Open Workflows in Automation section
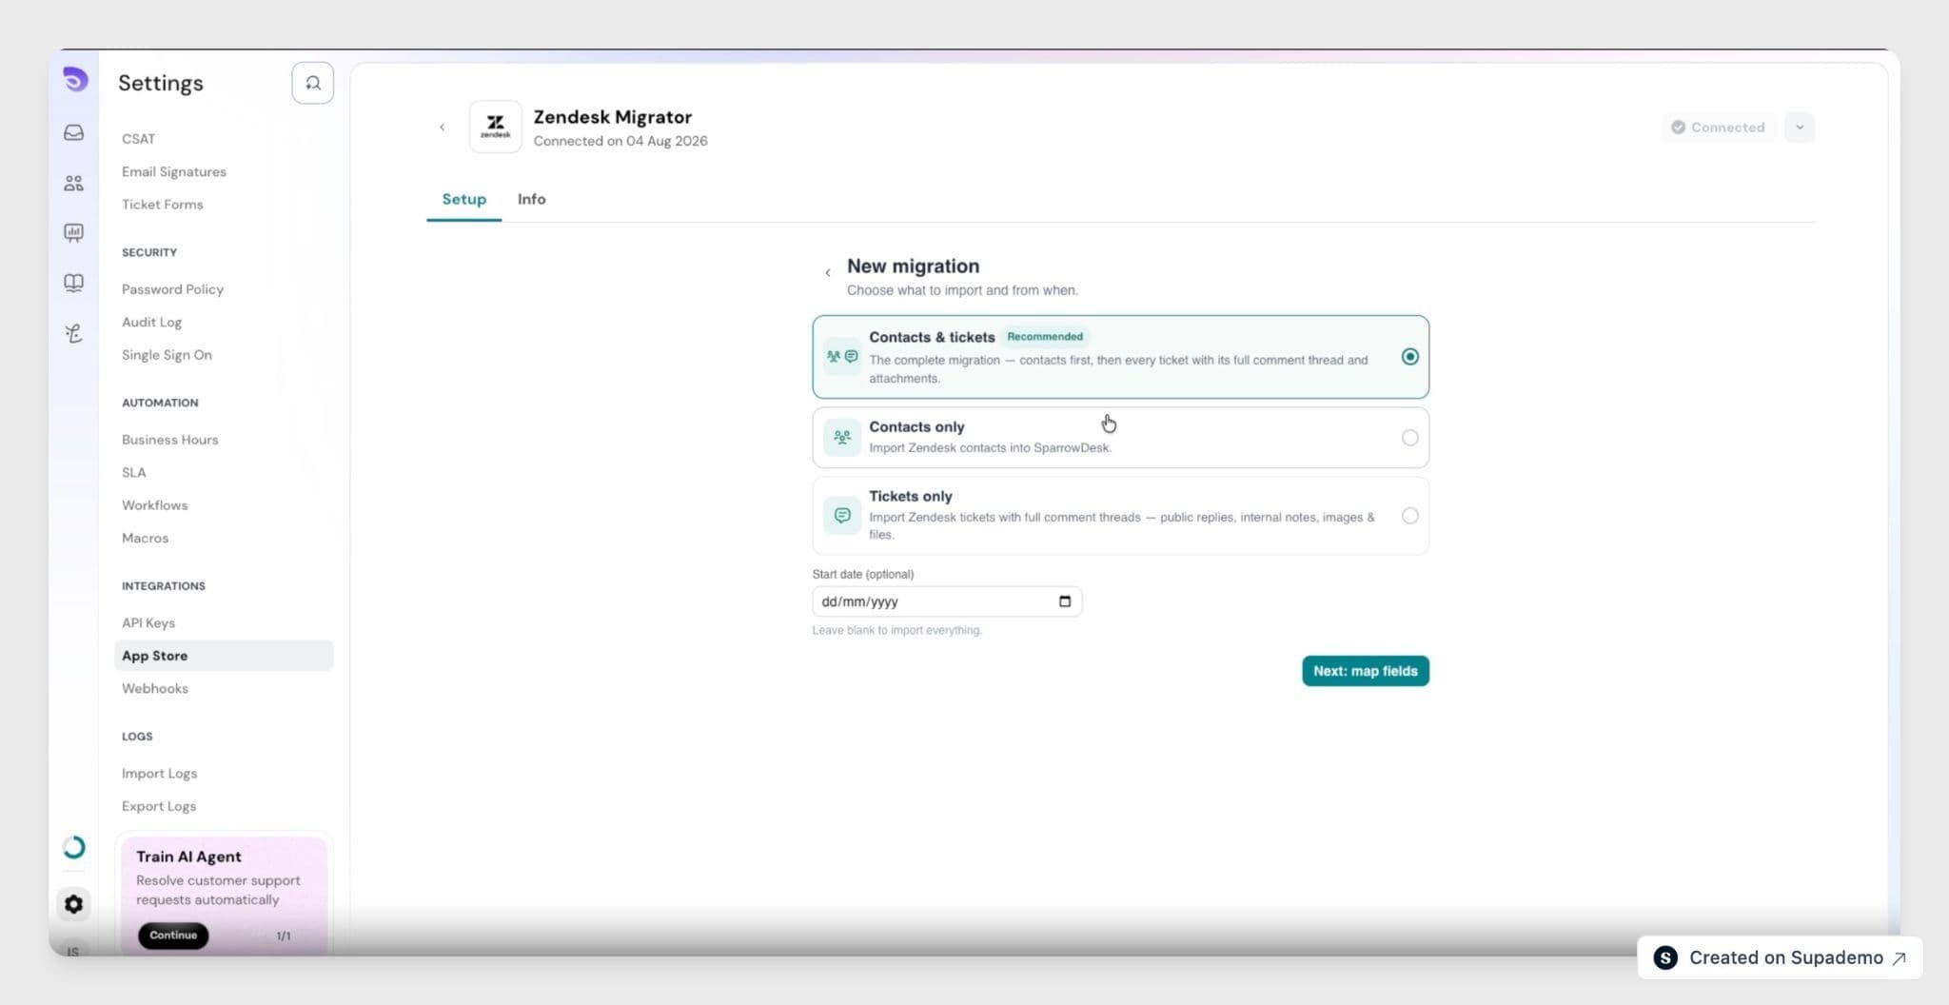Screen dimensions: 1949x1005 click(x=155, y=505)
